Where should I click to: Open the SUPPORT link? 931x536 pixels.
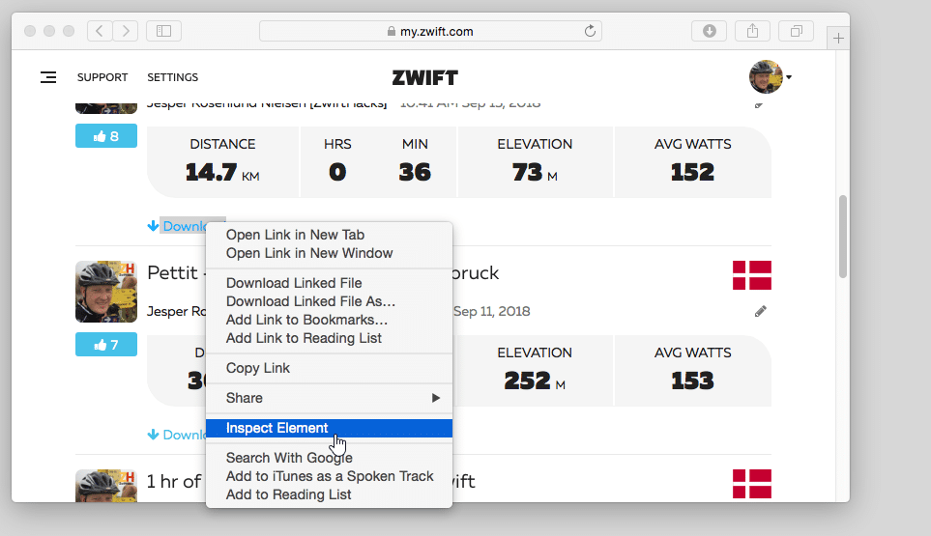102,77
